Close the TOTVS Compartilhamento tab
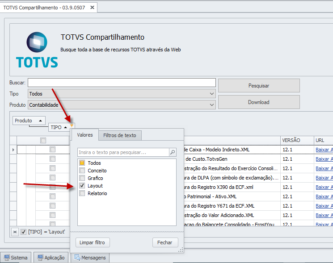Viewport: 333px width, 263px height. pyautogui.click(x=92, y=8)
